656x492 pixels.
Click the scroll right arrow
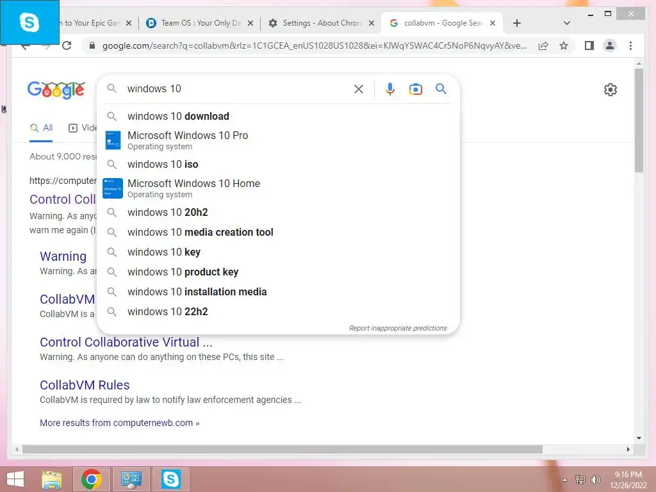pyautogui.click(x=628, y=449)
